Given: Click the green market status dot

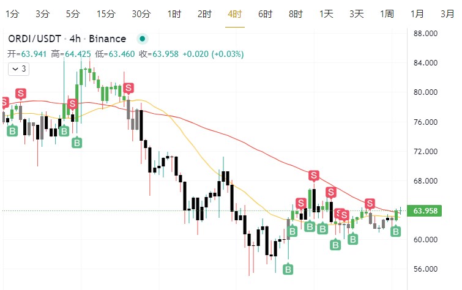Looking at the screenshot, I should point(143,39).
